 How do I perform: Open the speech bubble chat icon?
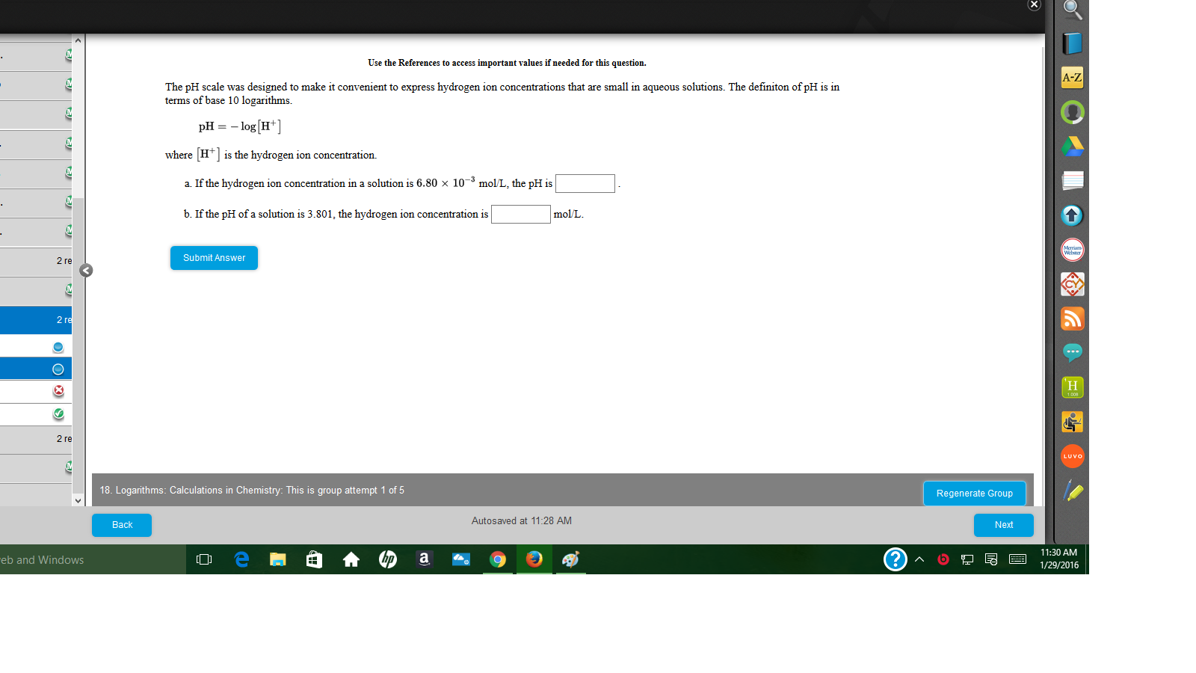tap(1073, 352)
